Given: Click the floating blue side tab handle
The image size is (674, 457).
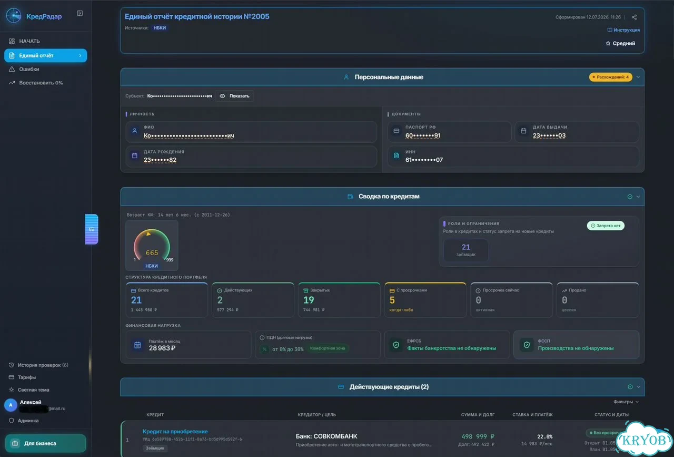Looking at the screenshot, I should [92, 229].
